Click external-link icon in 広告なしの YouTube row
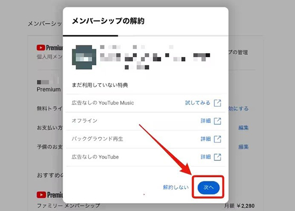This screenshot has width=295, height=211. pos(218,157)
